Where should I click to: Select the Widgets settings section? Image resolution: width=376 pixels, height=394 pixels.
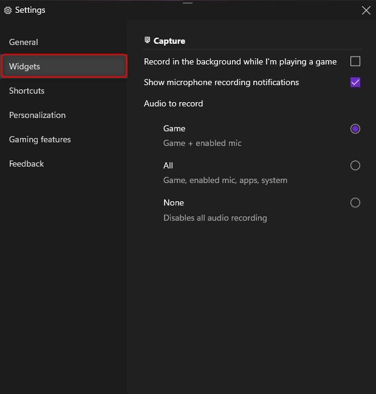pyautogui.click(x=64, y=66)
